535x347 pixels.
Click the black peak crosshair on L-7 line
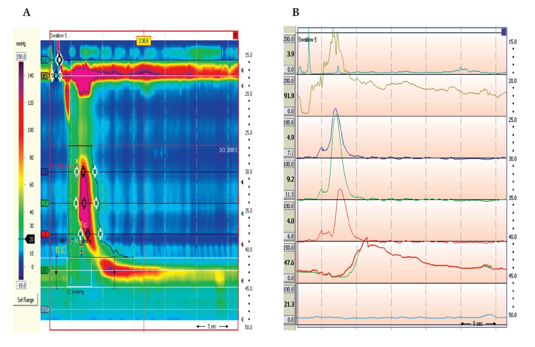pyautogui.click(x=84, y=203)
